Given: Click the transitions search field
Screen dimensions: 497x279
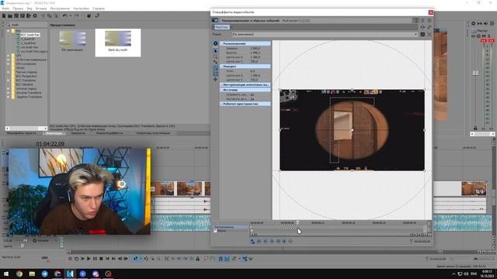Looking at the screenshot, I should click(x=26, y=25).
